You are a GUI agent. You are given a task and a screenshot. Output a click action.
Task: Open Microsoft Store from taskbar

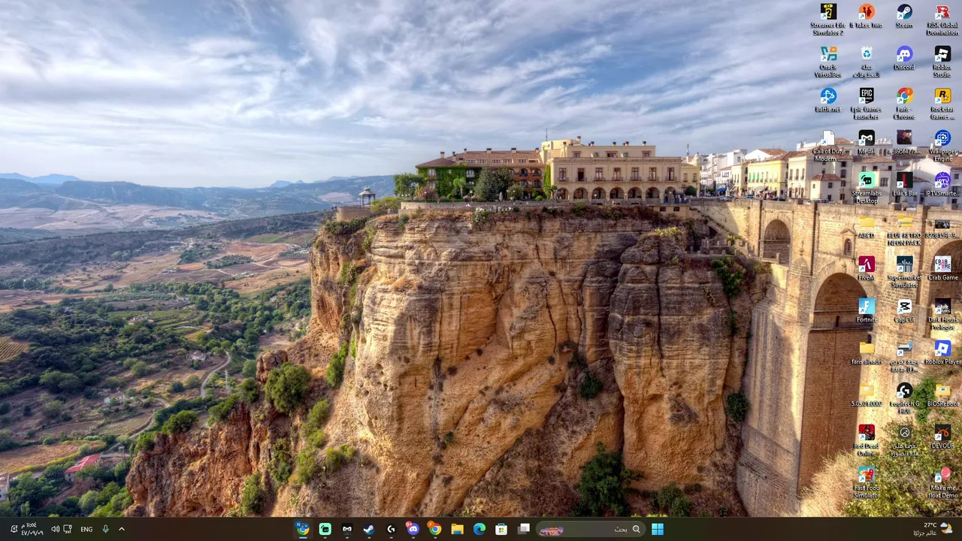tap(501, 529)
